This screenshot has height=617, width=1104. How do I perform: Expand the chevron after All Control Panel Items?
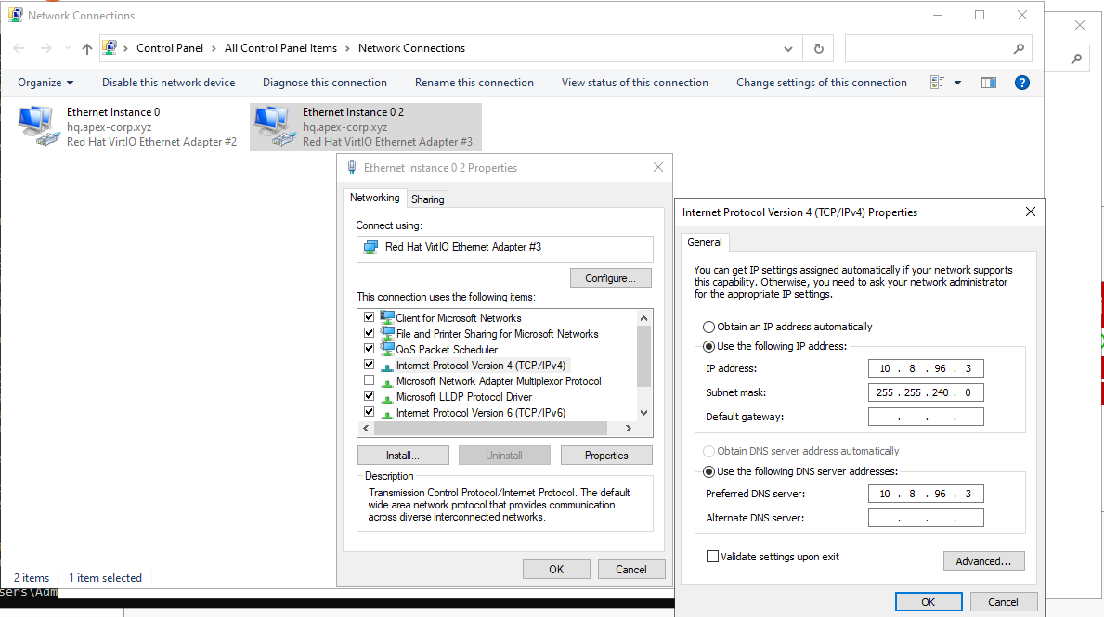click(x=347, y=48)
